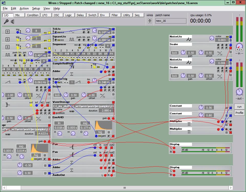
Task: Click the blue output connector of TriLfo
Action: click(x=113, y=29)
